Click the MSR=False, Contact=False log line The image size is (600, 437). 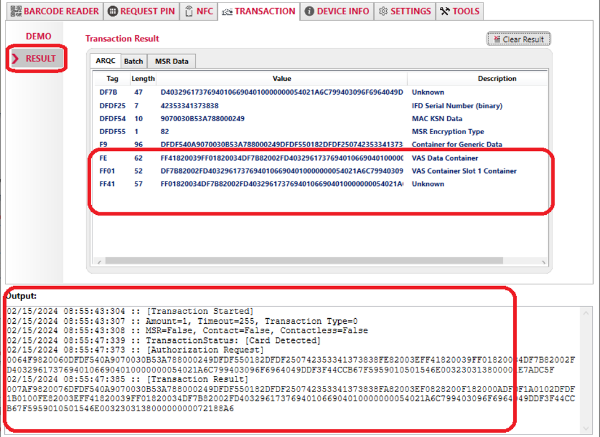click(x=187, y=331)
